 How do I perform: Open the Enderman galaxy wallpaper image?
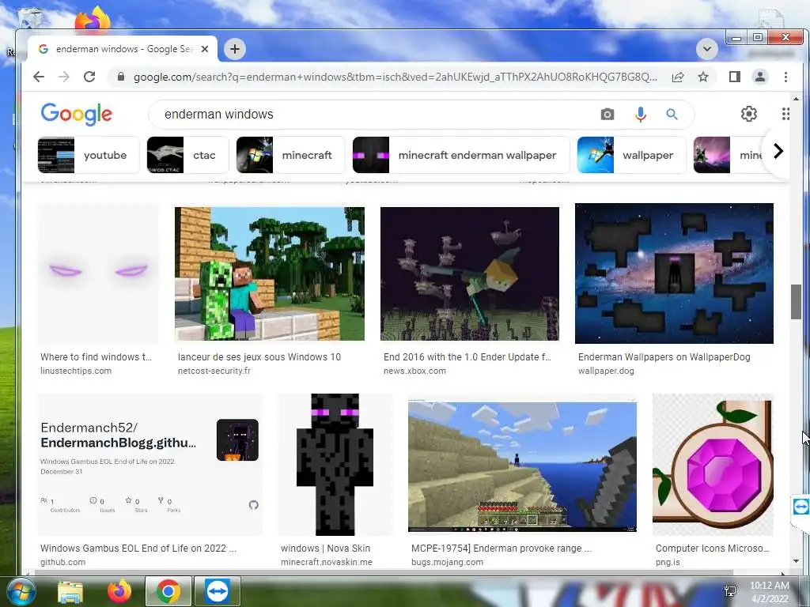(674, 273)
